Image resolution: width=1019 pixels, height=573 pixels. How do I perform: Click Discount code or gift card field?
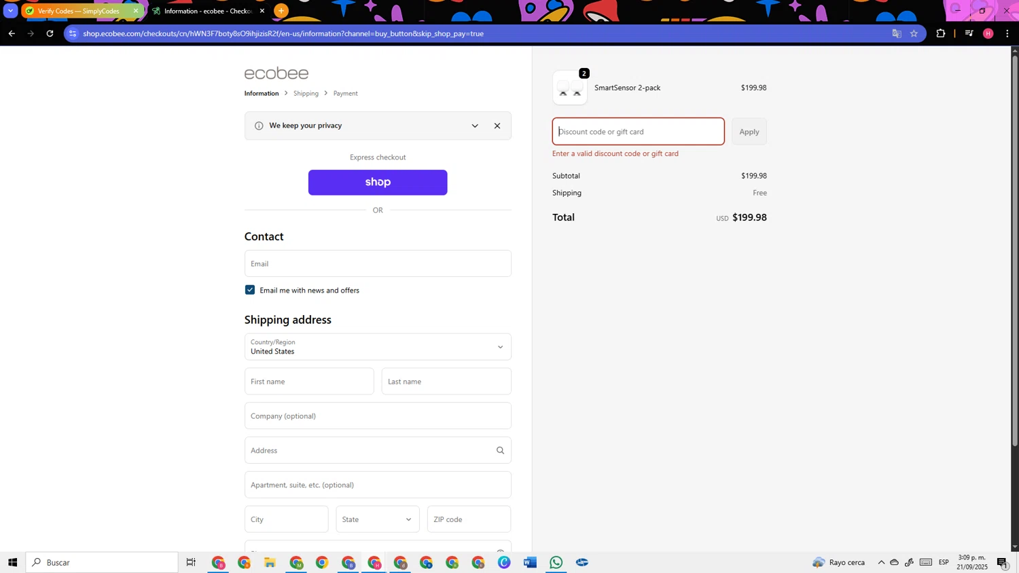pyautogui.click(x=639, y=132)
